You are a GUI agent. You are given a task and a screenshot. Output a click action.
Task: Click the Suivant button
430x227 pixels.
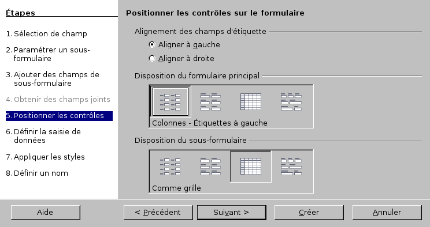231,213
